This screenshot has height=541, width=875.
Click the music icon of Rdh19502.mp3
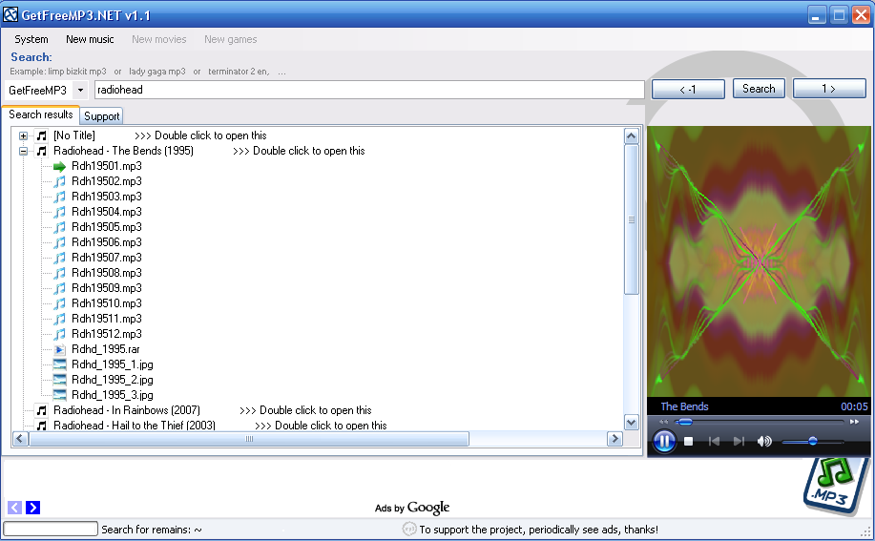[x=60, y=181]
